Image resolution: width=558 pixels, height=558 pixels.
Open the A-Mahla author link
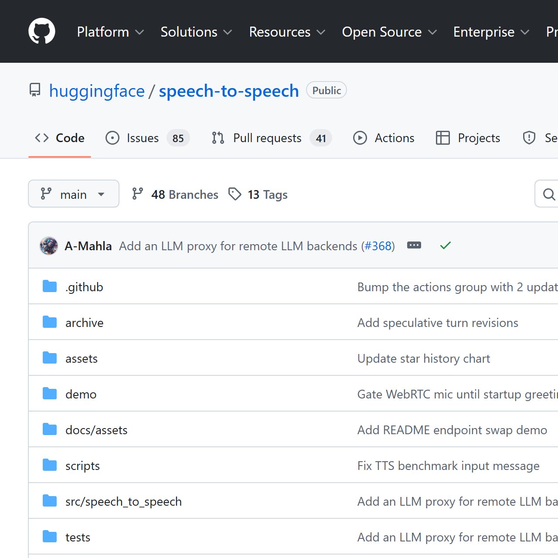tap(88, 246)
